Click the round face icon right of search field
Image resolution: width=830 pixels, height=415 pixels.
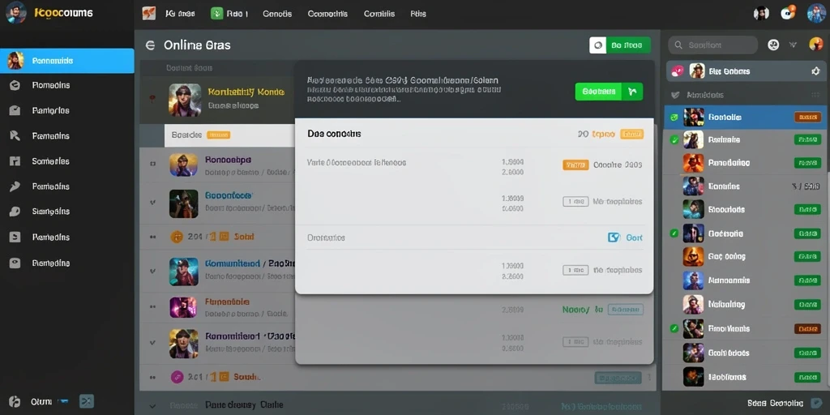tap(773, 45)
